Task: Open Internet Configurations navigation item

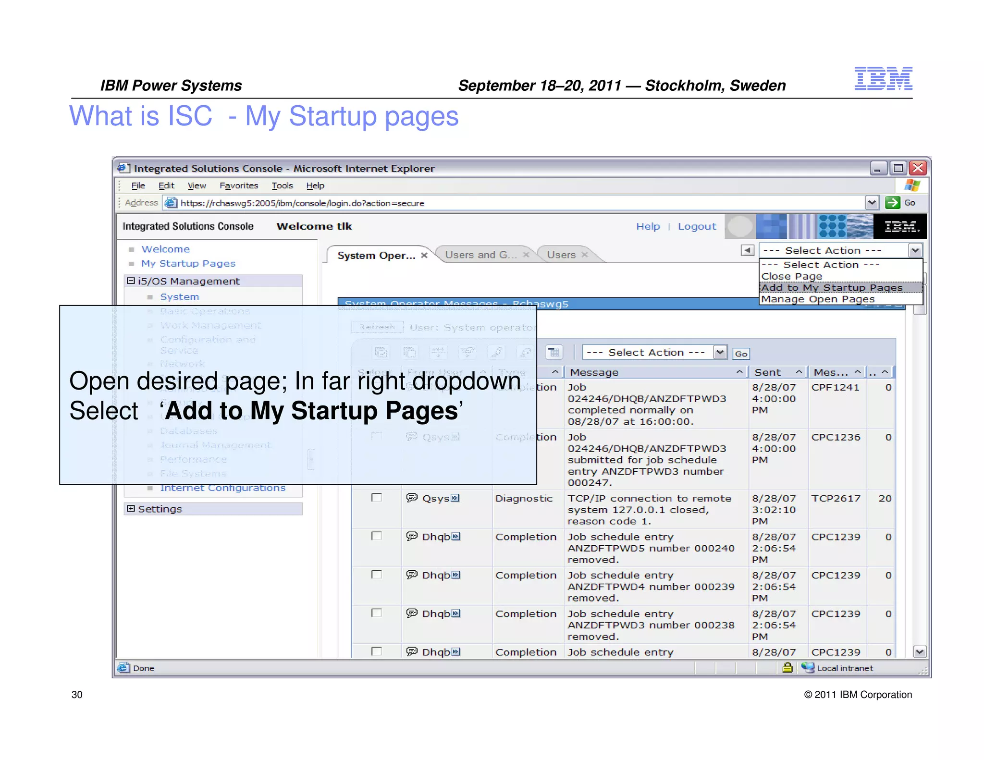Action: 222,488
